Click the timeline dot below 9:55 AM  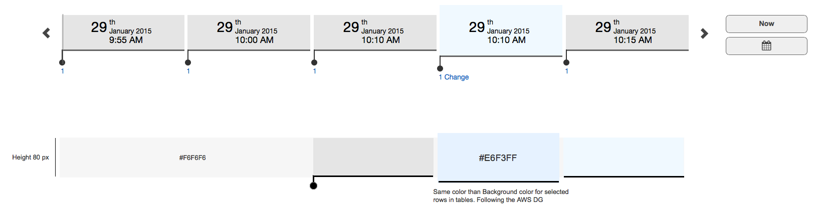click(62, 62)
